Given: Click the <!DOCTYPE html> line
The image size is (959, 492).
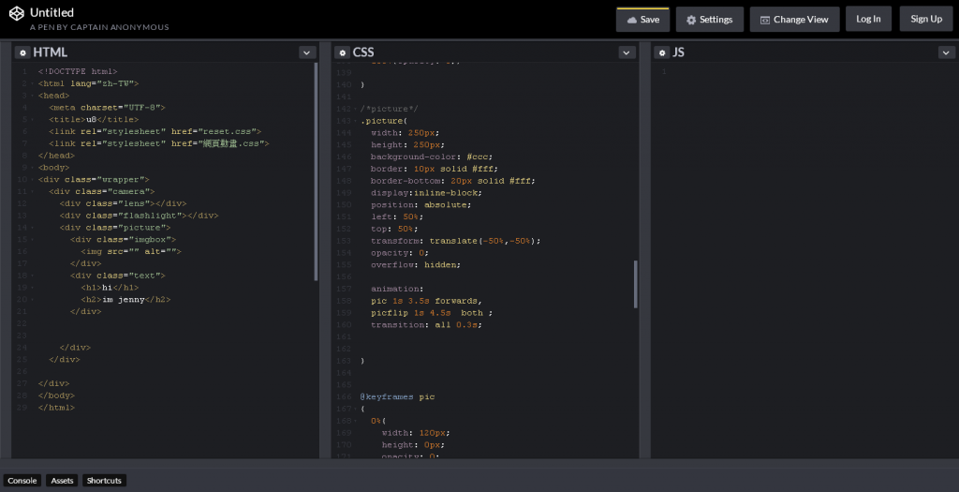Looking at the screenshot, I should click(78, 71).
